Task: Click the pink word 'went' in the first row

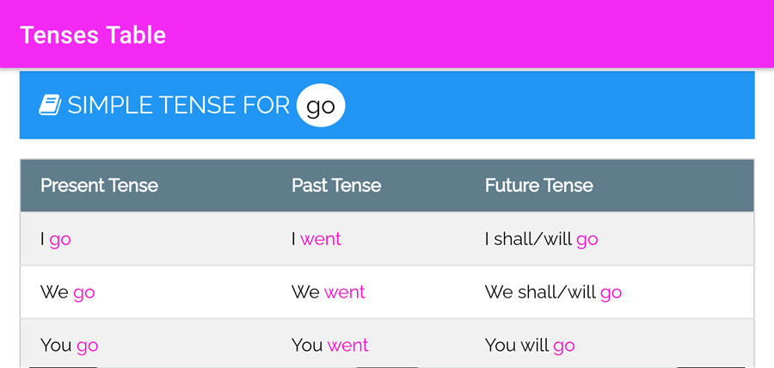Action: (x=321, y=239)
